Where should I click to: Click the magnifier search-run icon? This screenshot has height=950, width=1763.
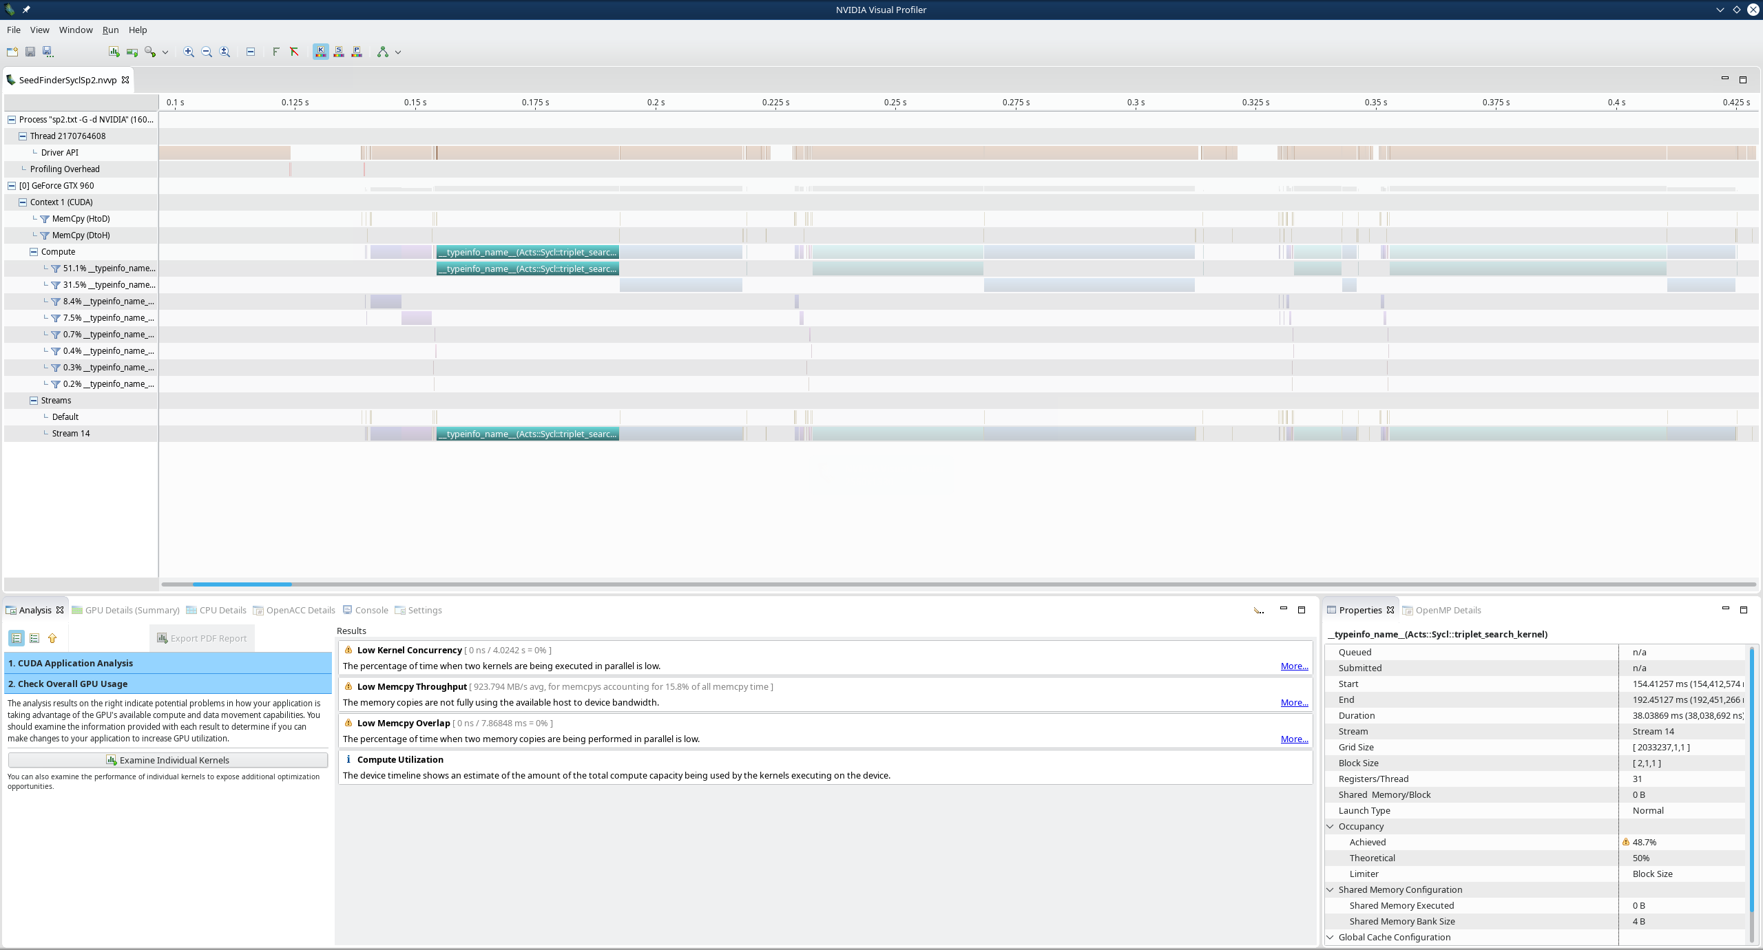tap(149, 52)
